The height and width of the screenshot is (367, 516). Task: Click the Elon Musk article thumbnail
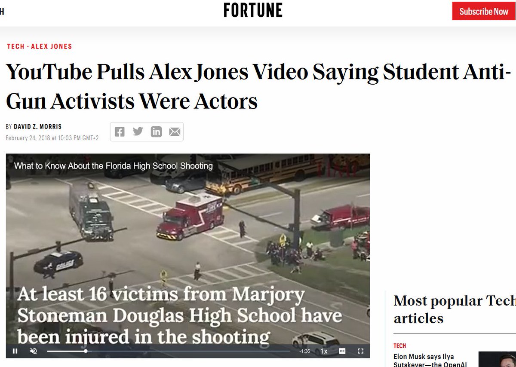[x=497, y=359]
